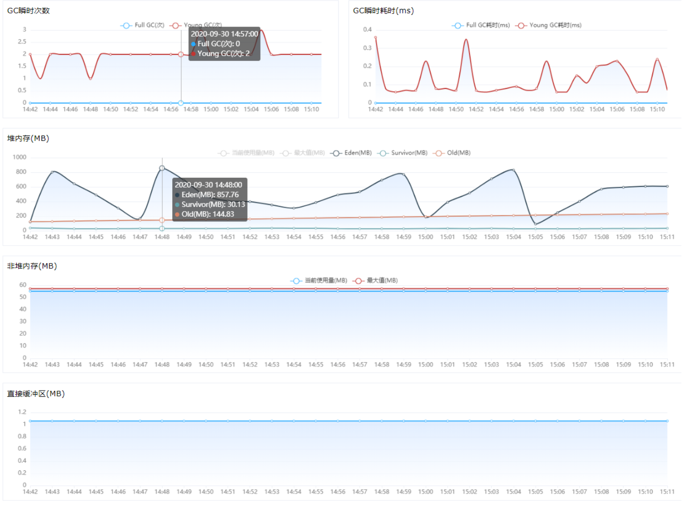Hide the Young GC耗时(ms) series

(x=549, y=25)
